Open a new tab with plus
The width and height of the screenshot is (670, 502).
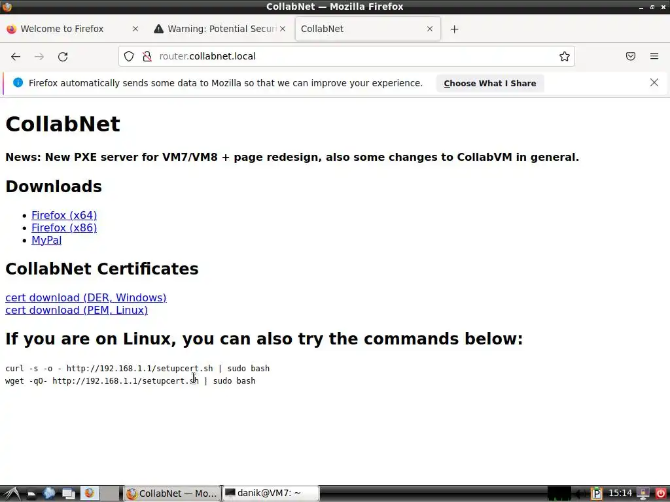tap(454, 29)
